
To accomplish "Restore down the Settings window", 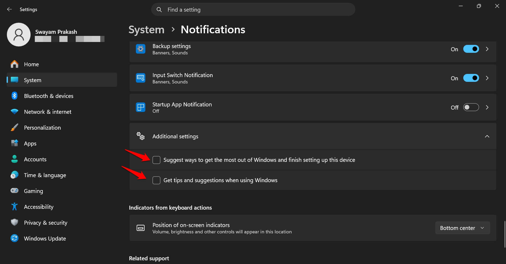I will 479,6.
